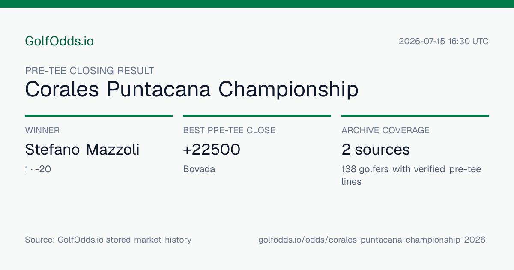Click the winner score line 1 · -20

click(38, 169)
